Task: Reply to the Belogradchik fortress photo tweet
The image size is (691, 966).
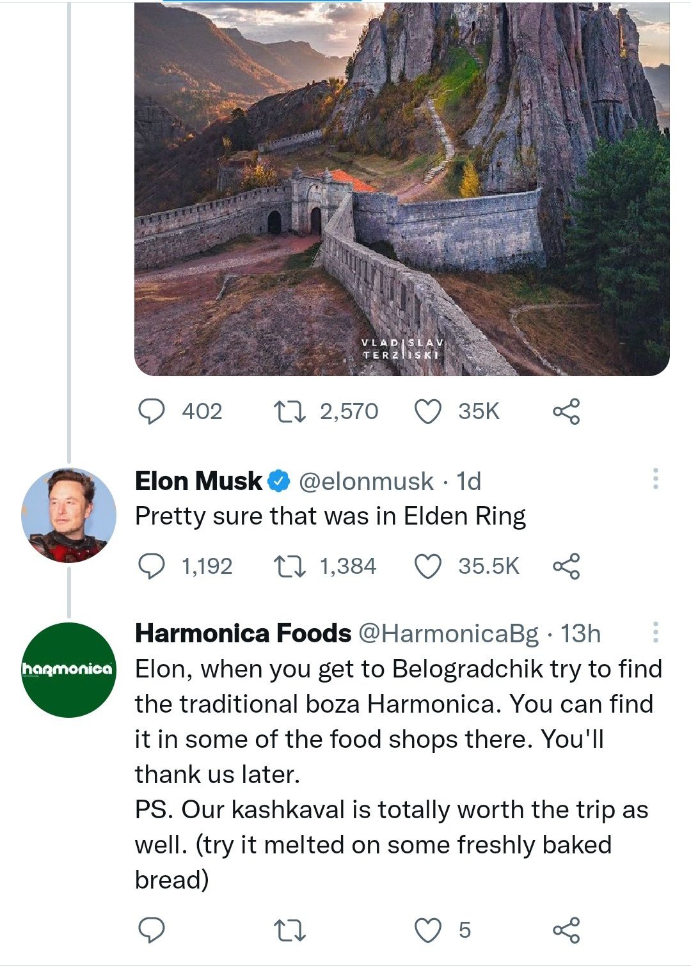Action: coord(151,411)
